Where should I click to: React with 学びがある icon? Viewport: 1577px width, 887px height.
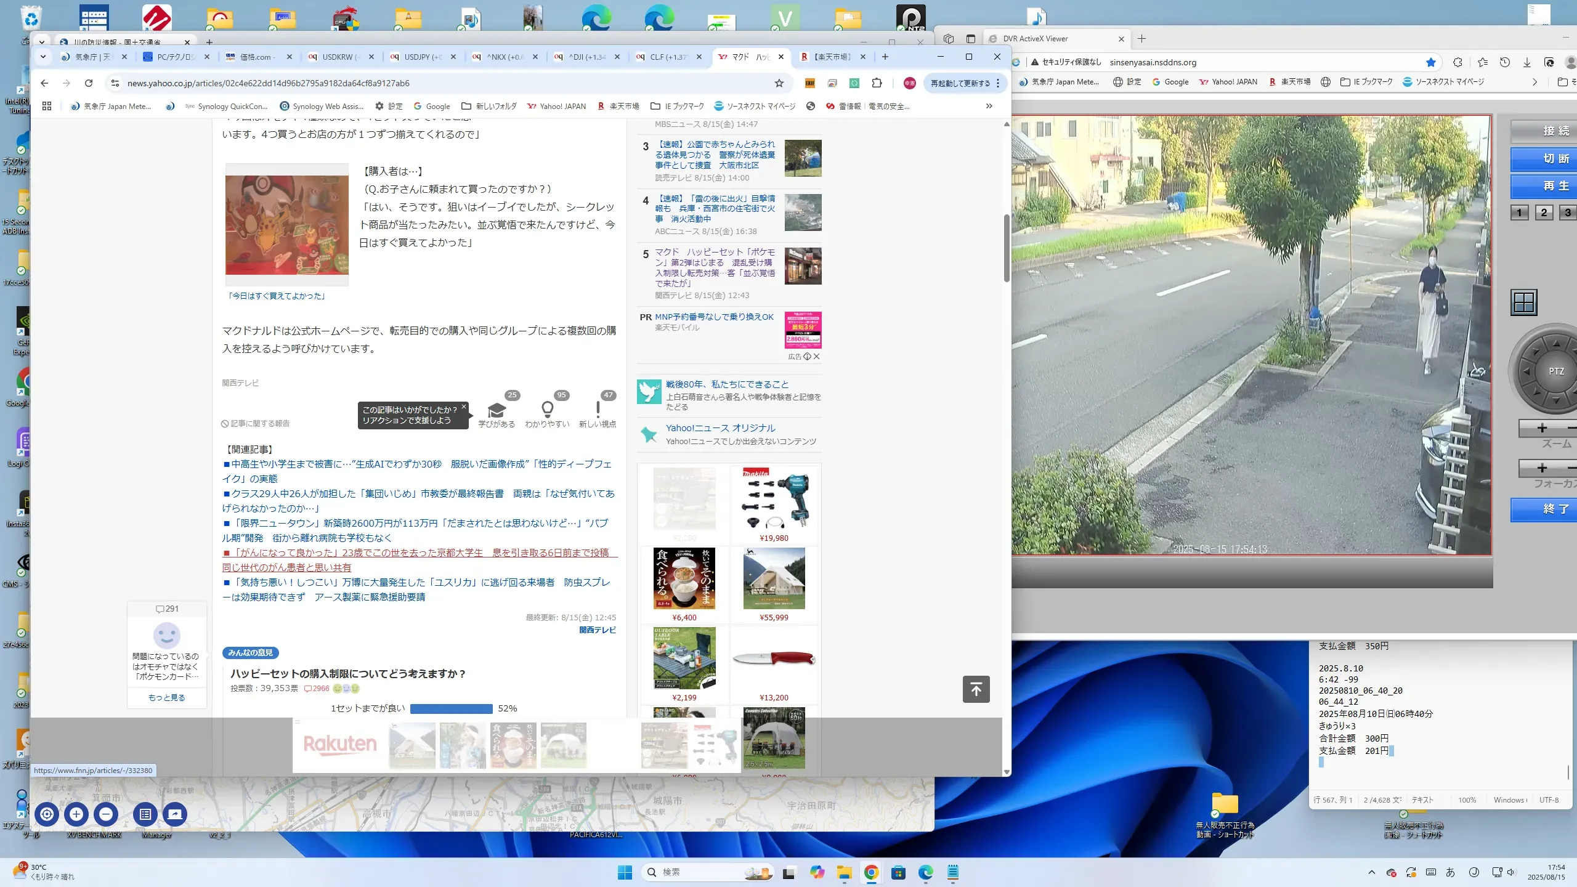497,410
